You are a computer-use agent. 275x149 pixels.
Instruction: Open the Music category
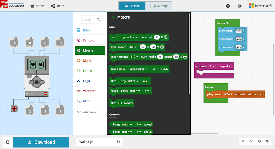coord(90,61)
